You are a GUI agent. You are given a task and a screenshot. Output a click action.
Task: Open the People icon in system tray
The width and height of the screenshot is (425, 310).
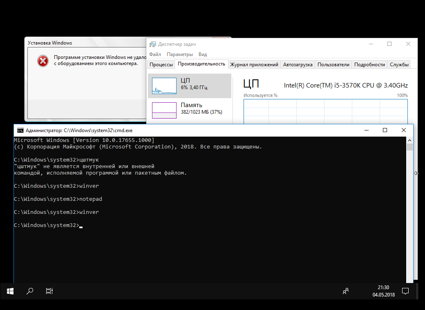click(x=346, y=291)
